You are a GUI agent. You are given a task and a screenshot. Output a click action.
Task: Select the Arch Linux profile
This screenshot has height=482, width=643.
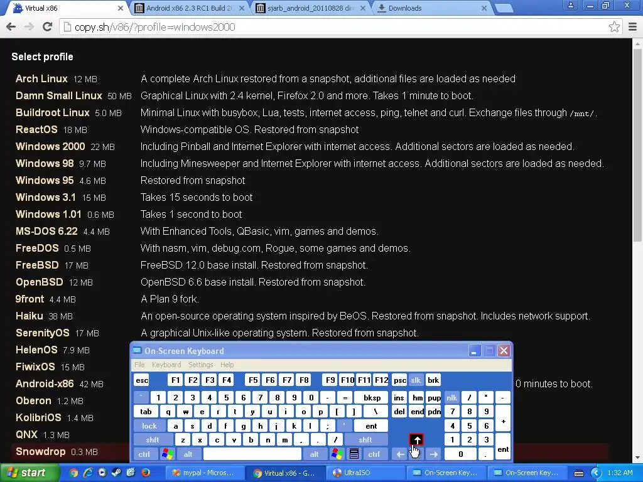(41, 78)
